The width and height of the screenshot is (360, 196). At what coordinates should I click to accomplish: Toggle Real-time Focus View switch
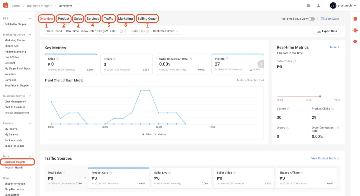point(312,19)
